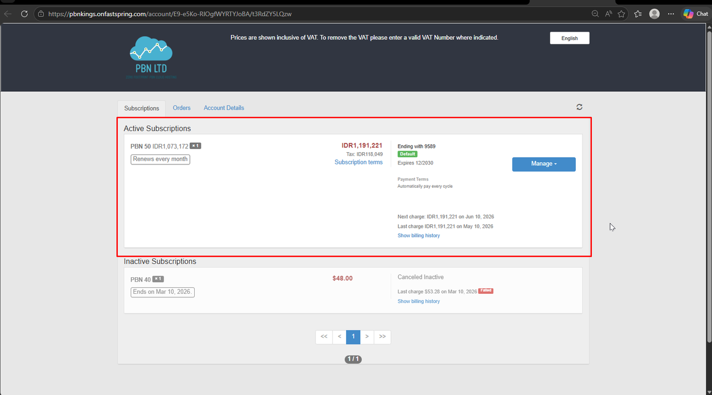Go to previous page with the < button
This screenshot has height=395, width=712.
339,337
